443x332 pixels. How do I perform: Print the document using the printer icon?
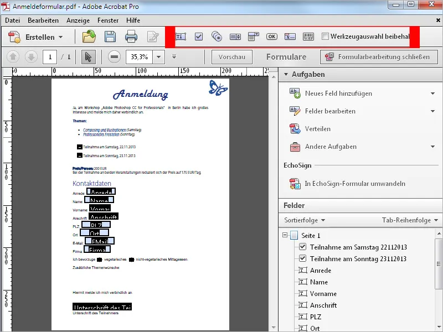pyautogui.click(x=131, y=37)
